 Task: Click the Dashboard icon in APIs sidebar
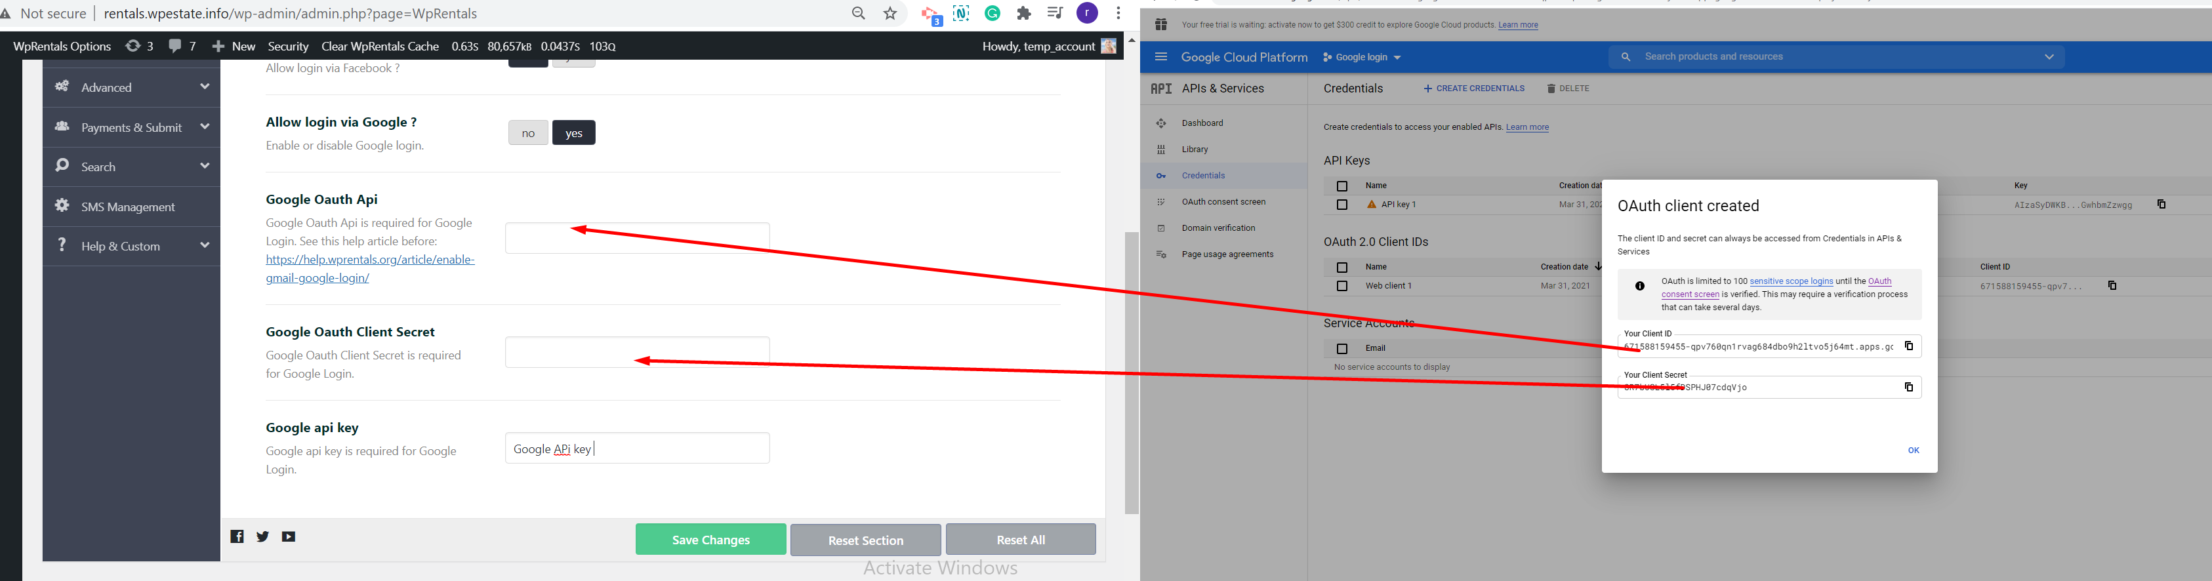click(1161, 123)
